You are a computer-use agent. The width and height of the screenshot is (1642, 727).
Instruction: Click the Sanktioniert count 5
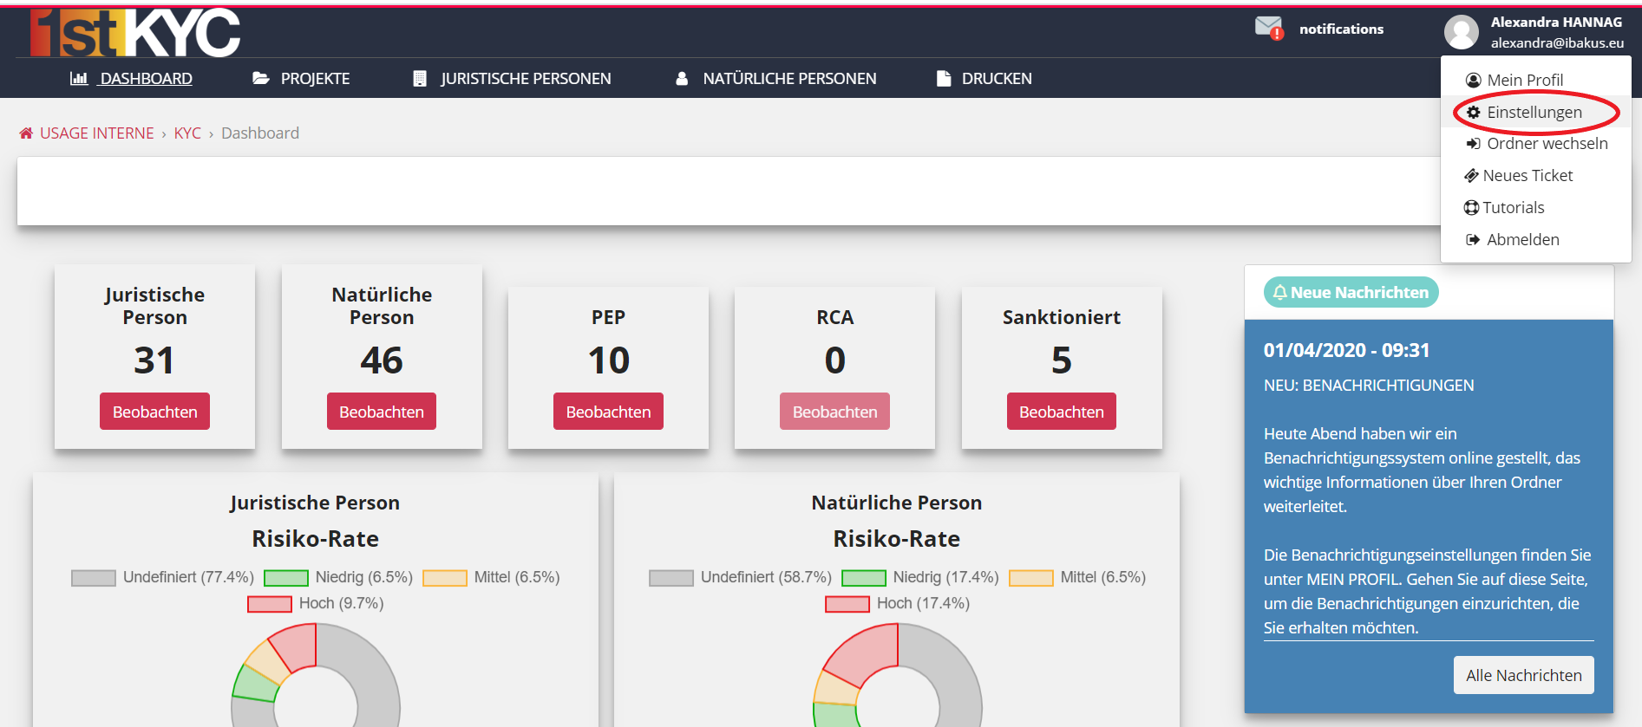[1062, 360]
